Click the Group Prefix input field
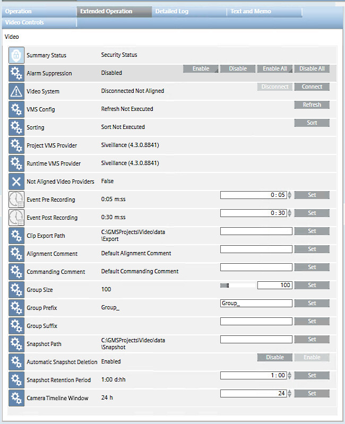 click(x=256, y=304)
